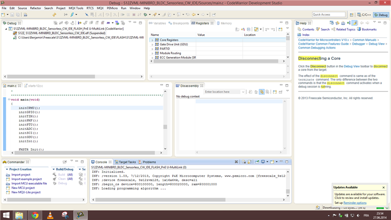Screen dimensions: 391x220
Task: Switch to the C/C++ perspective
Action: click(x=364, y=15)
